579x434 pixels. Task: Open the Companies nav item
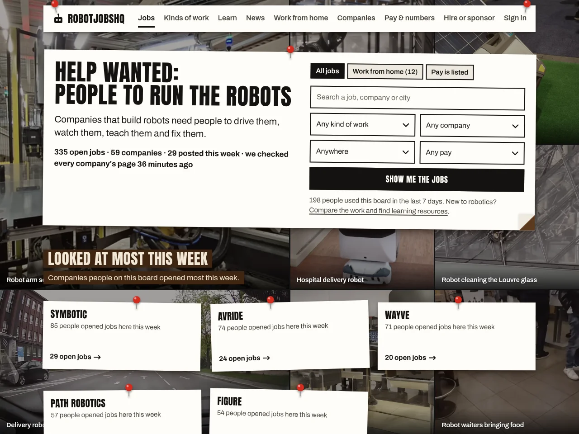[x=356, y=18]
